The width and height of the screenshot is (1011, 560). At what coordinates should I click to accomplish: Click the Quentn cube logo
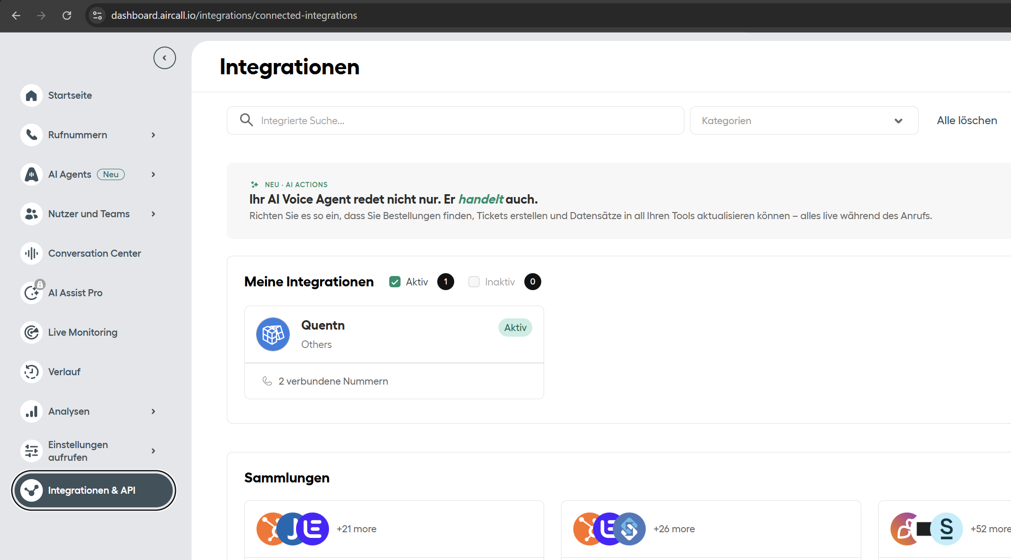pyautogui.click(x=273, y=334)
